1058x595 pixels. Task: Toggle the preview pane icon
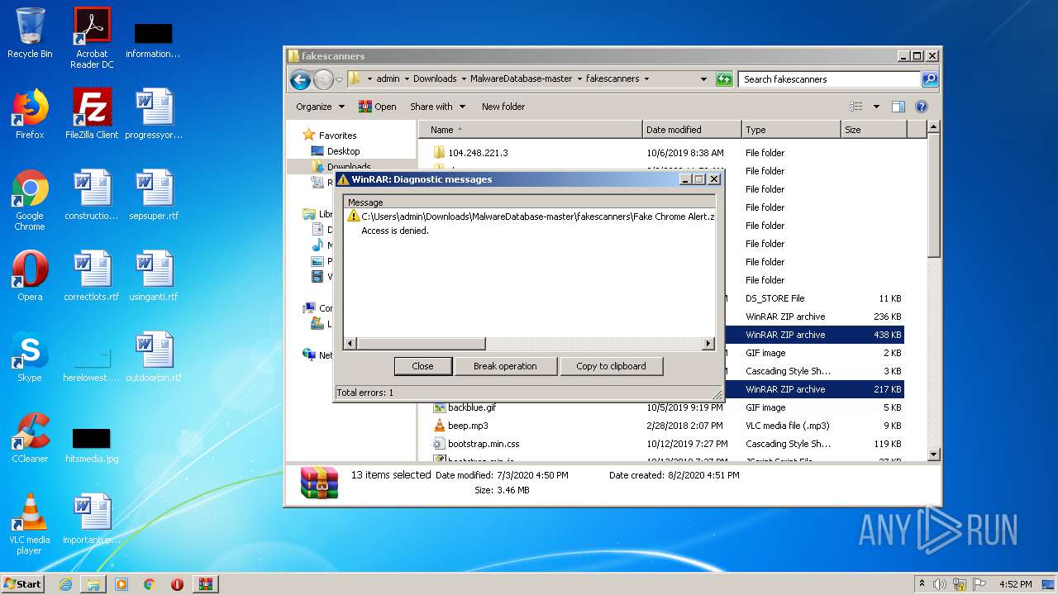[898, 107]
